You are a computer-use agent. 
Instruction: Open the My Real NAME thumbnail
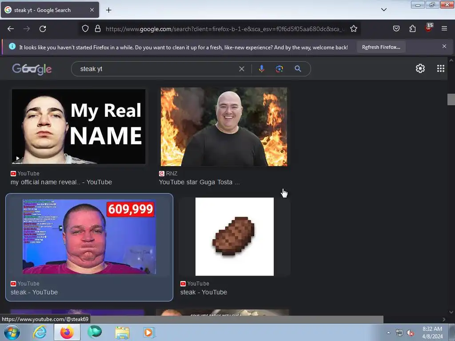coord(78,127)
